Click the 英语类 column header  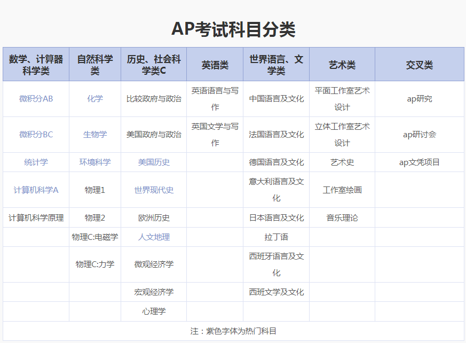click(x=215, y=64)
